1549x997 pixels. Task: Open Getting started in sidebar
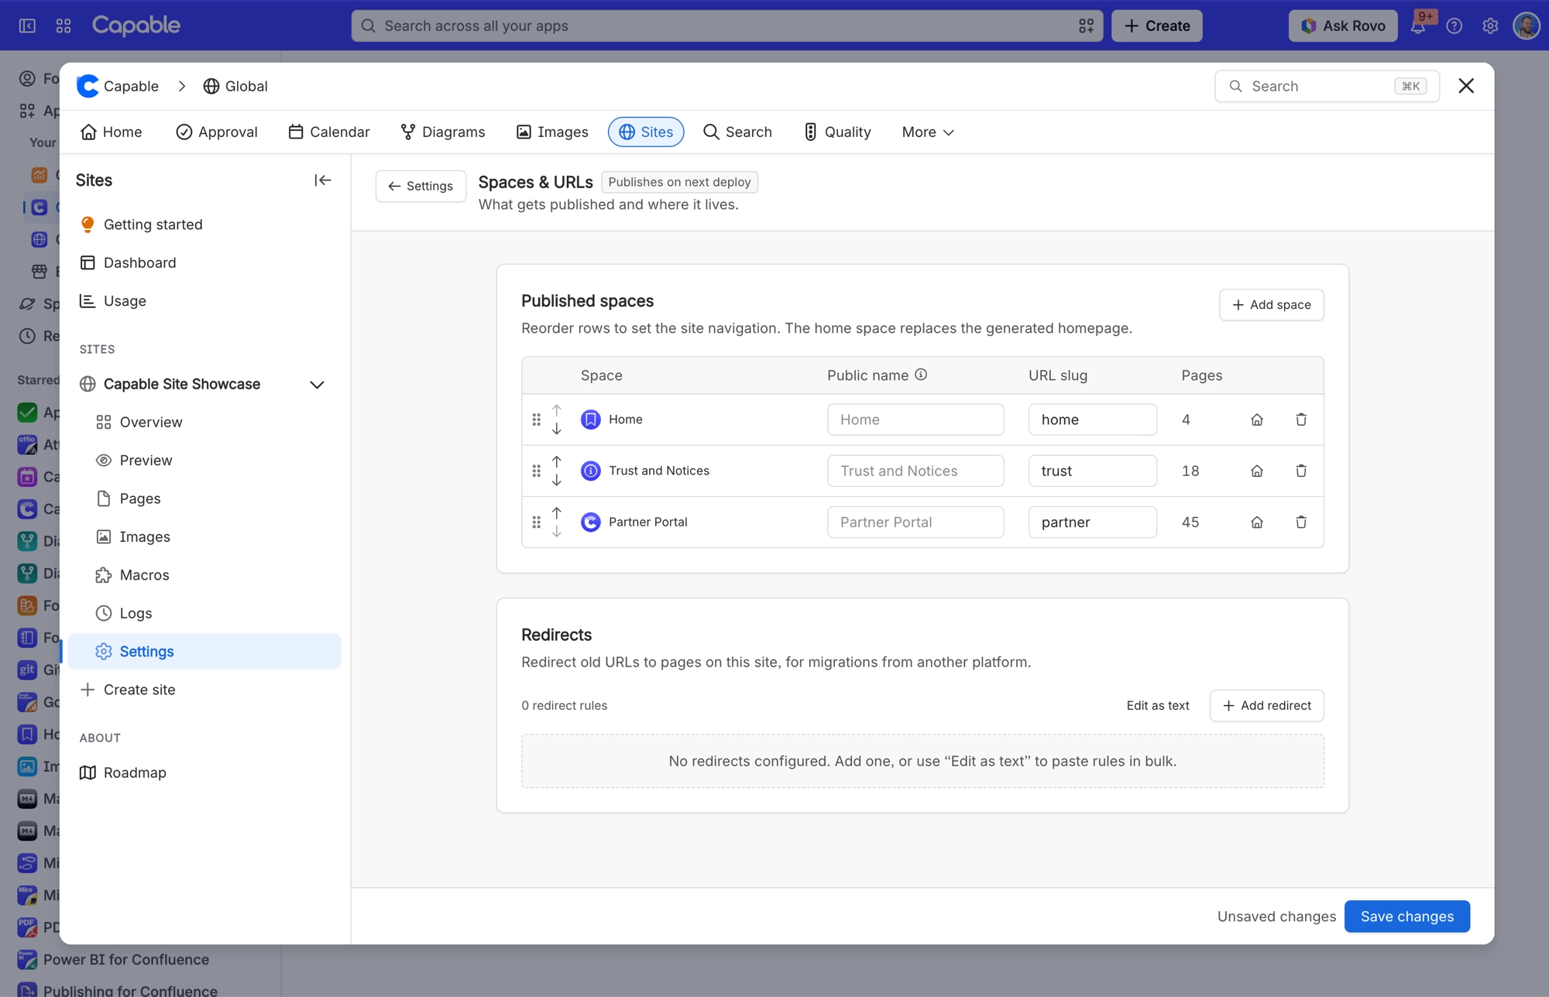pos(204,224)
